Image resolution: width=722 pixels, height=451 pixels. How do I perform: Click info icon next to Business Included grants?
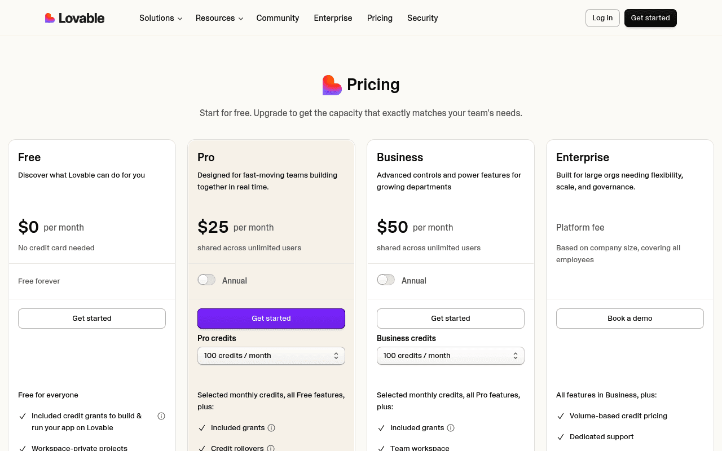tap(451, 428)
